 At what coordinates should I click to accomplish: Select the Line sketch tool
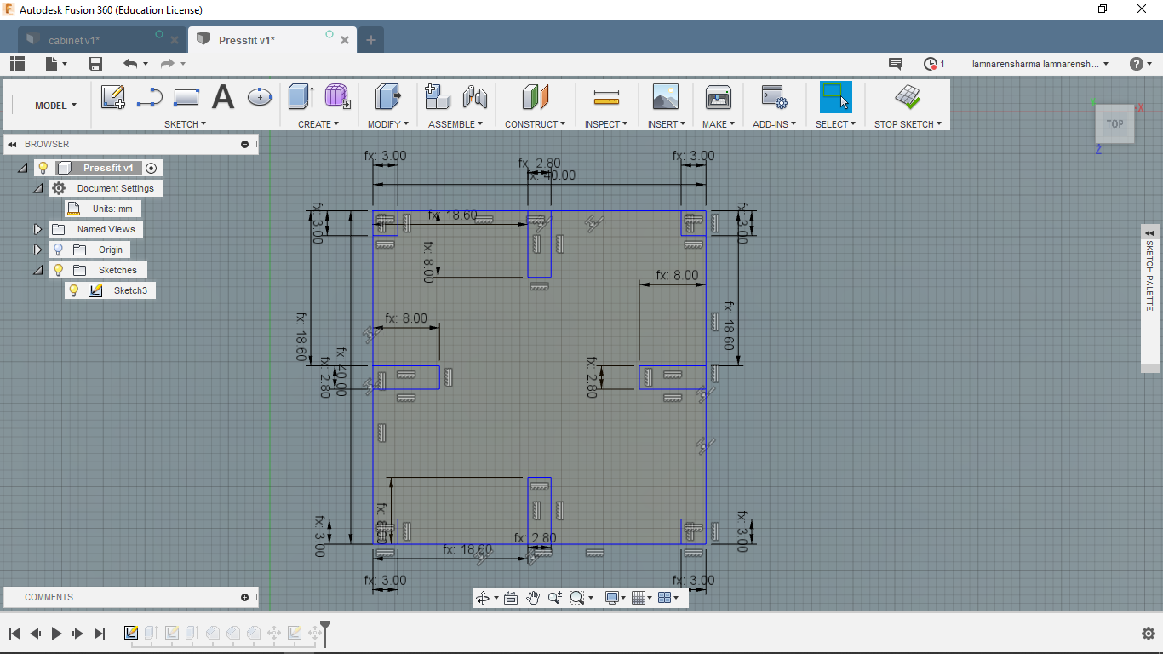pos(150,97)
